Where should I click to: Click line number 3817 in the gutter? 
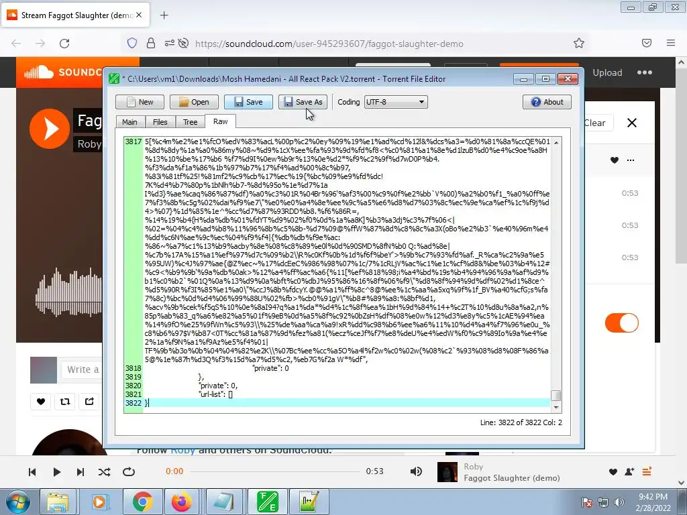tap(134, 141)
